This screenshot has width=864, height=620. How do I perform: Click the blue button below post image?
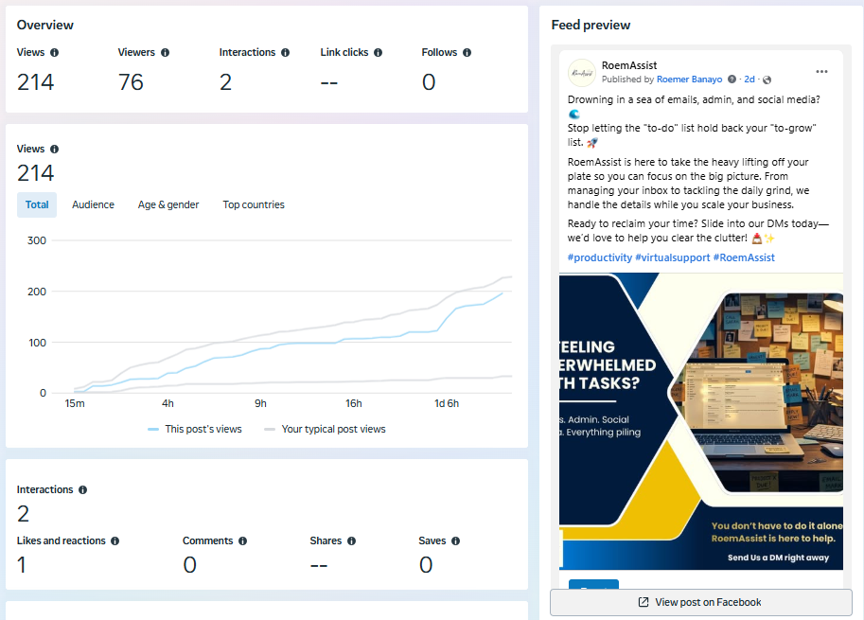point(593,584)
